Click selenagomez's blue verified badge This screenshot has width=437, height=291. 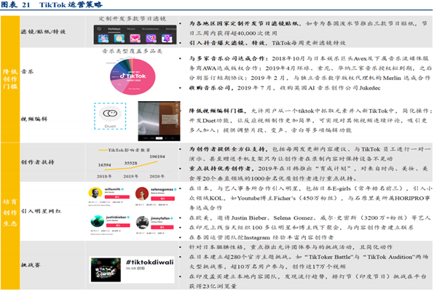[176, 189]
